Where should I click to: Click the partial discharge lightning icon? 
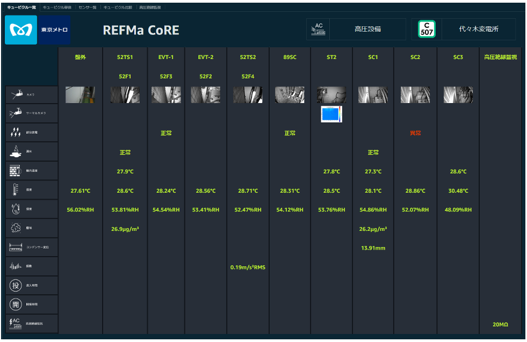tap(16, 132)
